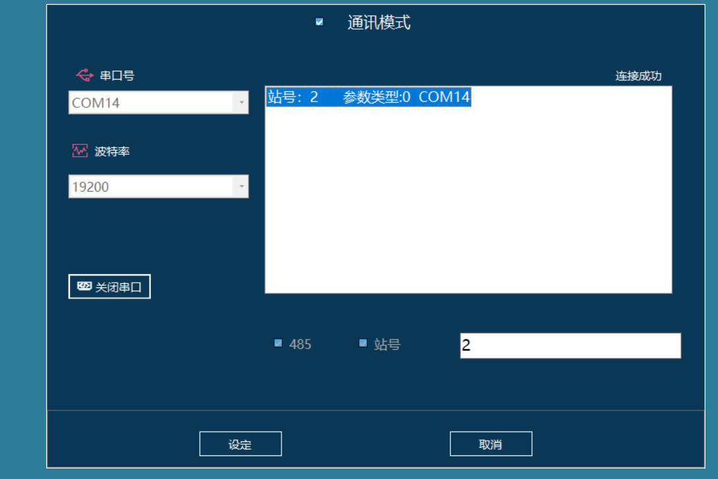Viewport: 718px width, 479px height.
Task: Click the USB icon beside 串口号
Action: point(84,75)
